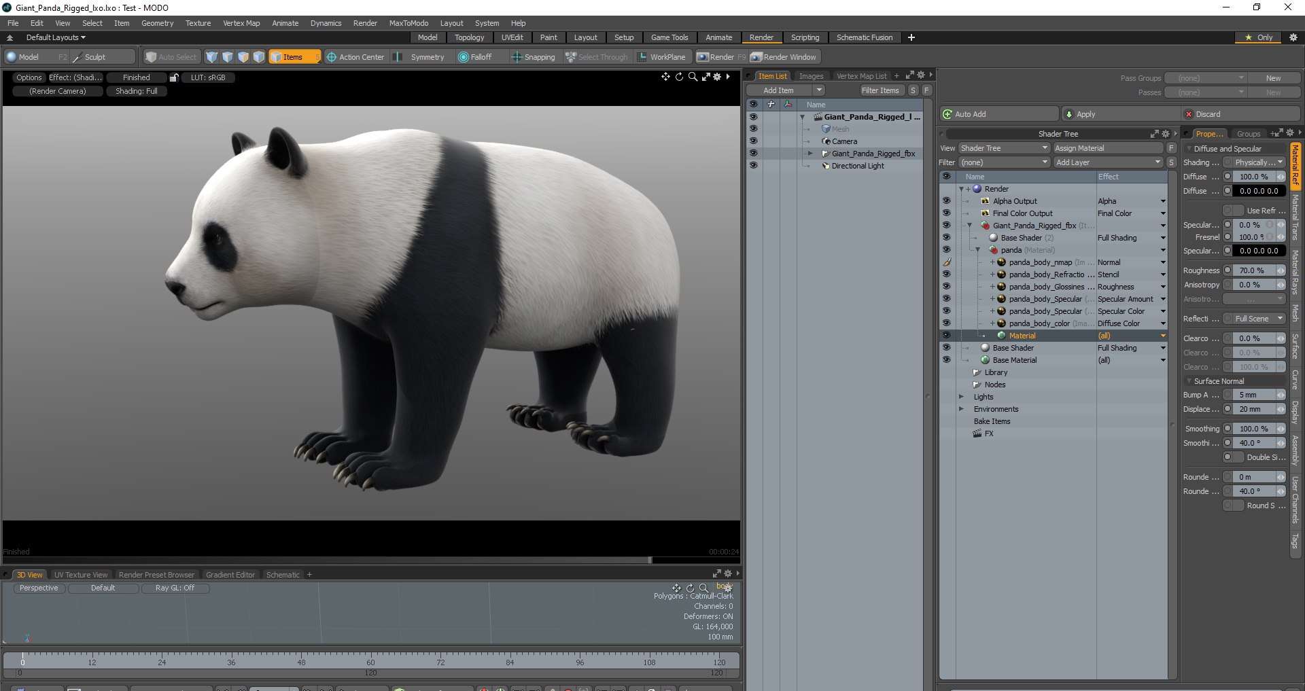The image size is (1305, 691).
Task: Open the Images tab in item panel
Action: pyautogui.click(x=811, y=76)
